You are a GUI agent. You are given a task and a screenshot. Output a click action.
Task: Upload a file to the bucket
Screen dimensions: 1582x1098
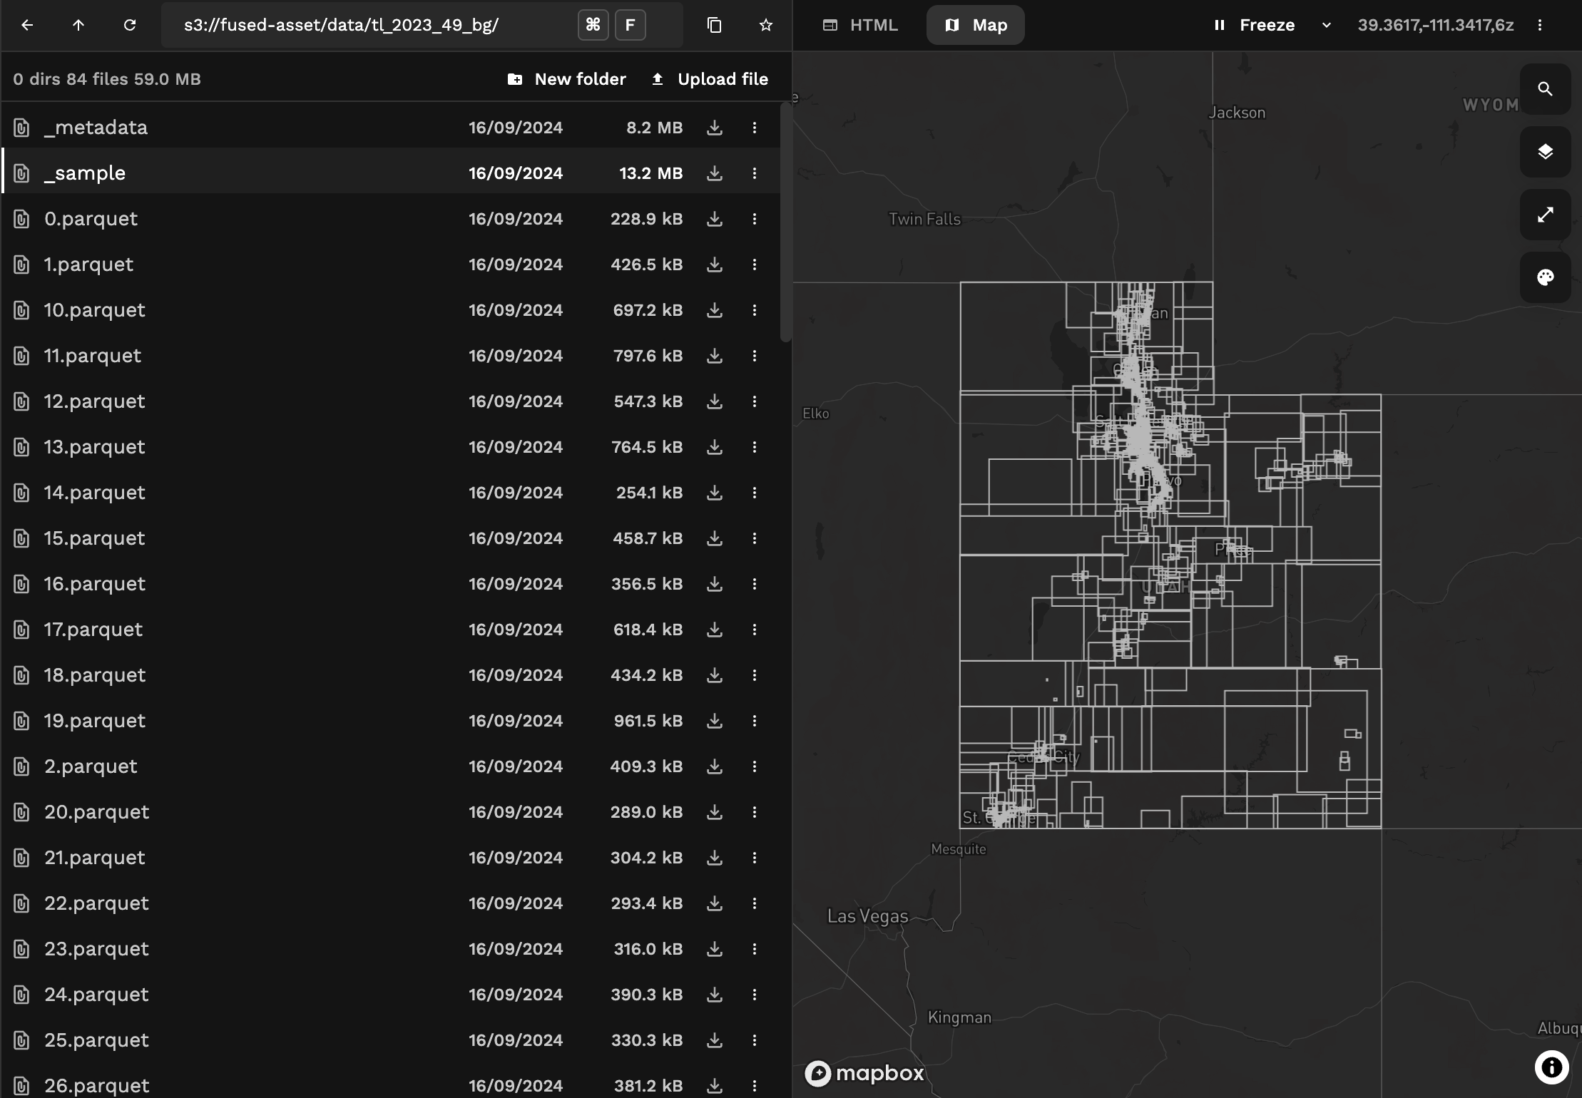point(709,78)
